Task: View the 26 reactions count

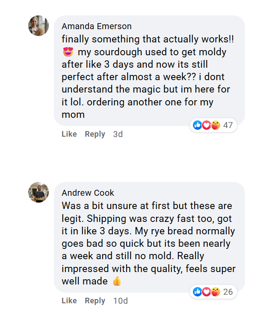Action: coord(228,292)
